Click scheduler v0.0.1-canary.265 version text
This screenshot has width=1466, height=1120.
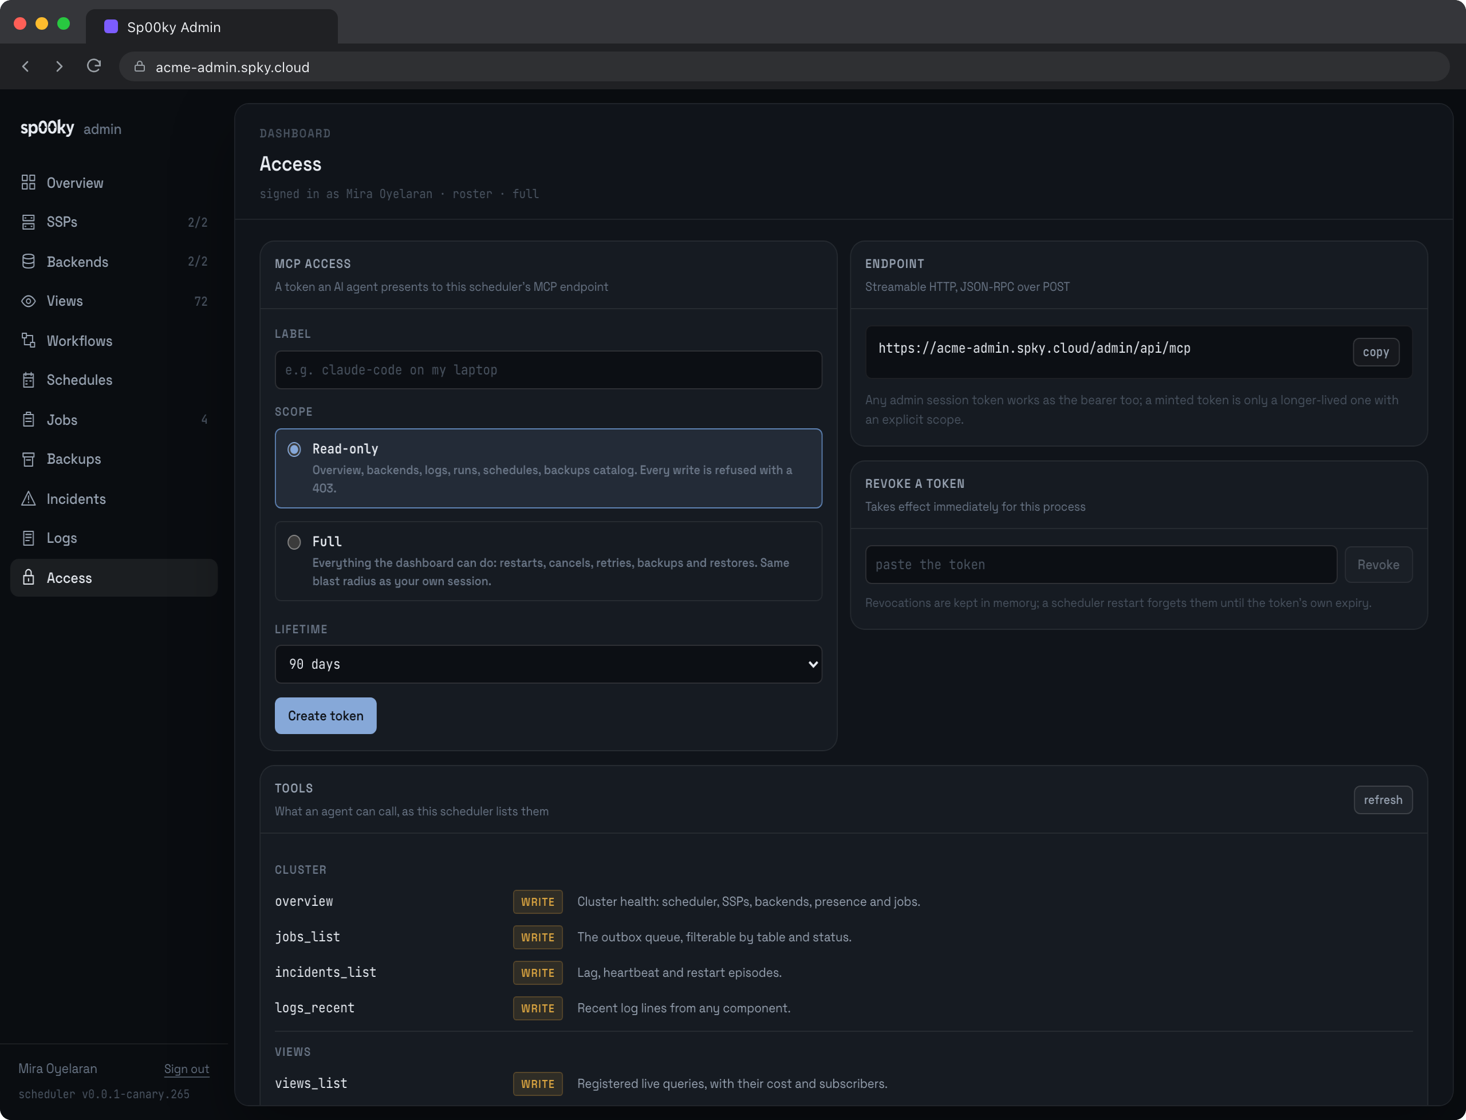104,1094
